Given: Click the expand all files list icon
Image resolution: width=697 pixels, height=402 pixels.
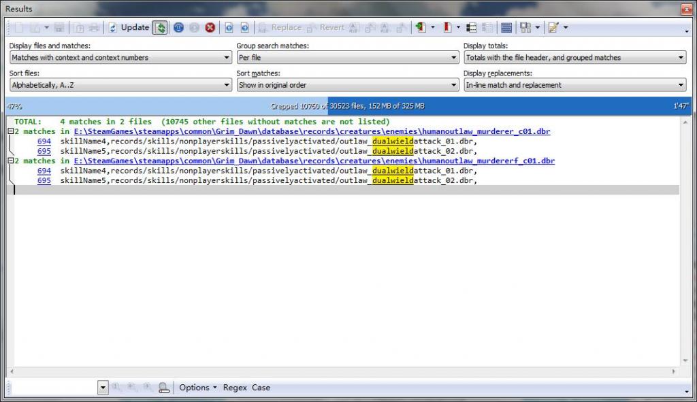Looking at the screenshot, I should [x=471, y=28].
